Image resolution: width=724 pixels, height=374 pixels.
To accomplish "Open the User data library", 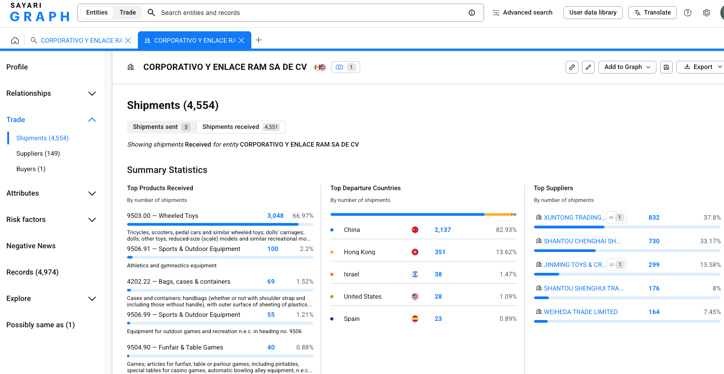I will (593, 13).
